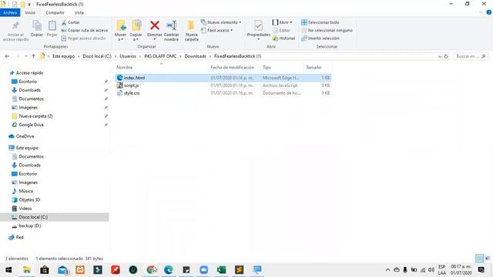
Task: Click Pegar acceso directo
Action: (x=83, y=38)
